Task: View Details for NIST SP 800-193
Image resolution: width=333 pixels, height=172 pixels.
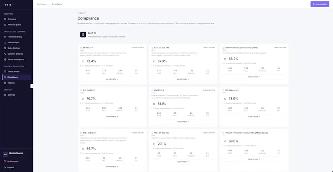Action: tap(183, 162)
